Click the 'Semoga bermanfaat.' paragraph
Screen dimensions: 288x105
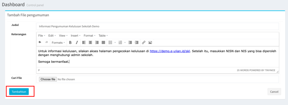[54, 62]
